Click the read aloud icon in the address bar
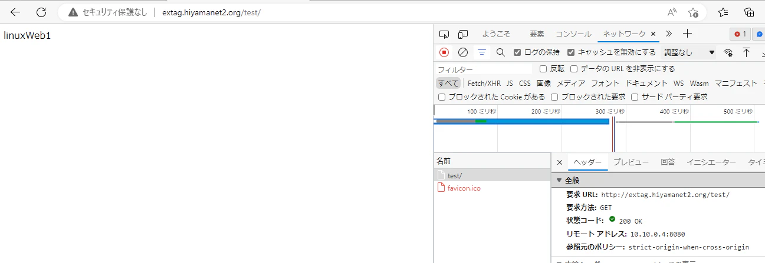Viewport: 765px width, 263px height. coord(672,12)
